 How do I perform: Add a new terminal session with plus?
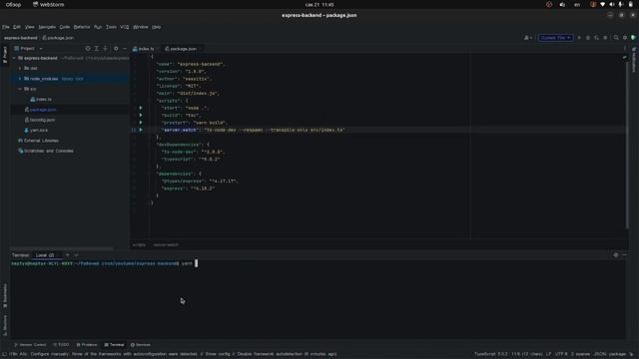(x=67, y=255)
